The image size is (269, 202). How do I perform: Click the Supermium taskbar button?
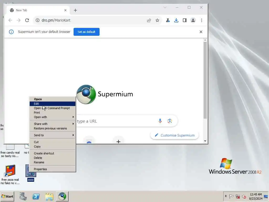pyautogui.click(x=62, y=196)
